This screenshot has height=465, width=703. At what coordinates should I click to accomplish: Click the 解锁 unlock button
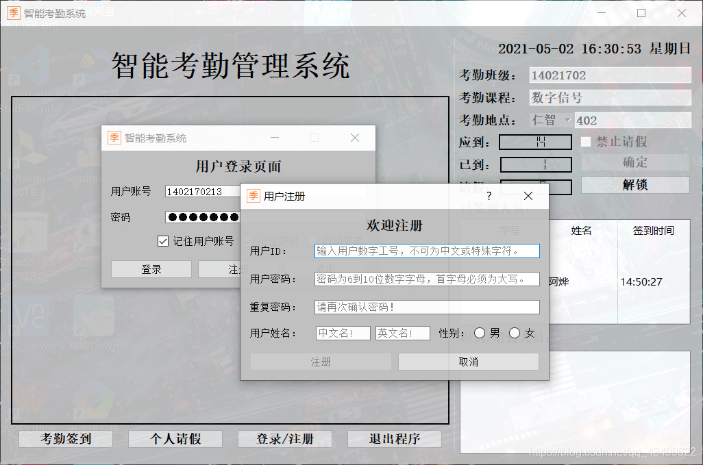click(x=635, y=185)
